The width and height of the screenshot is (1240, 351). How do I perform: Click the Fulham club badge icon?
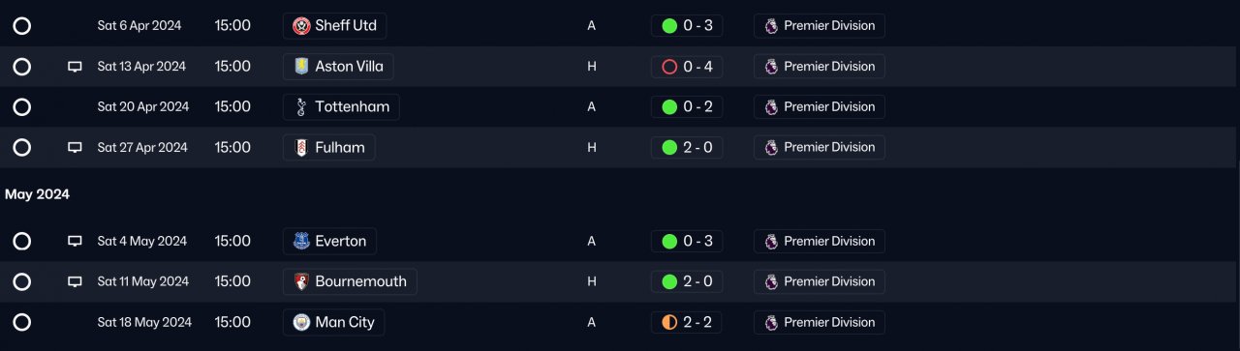(x=301, y=148)
